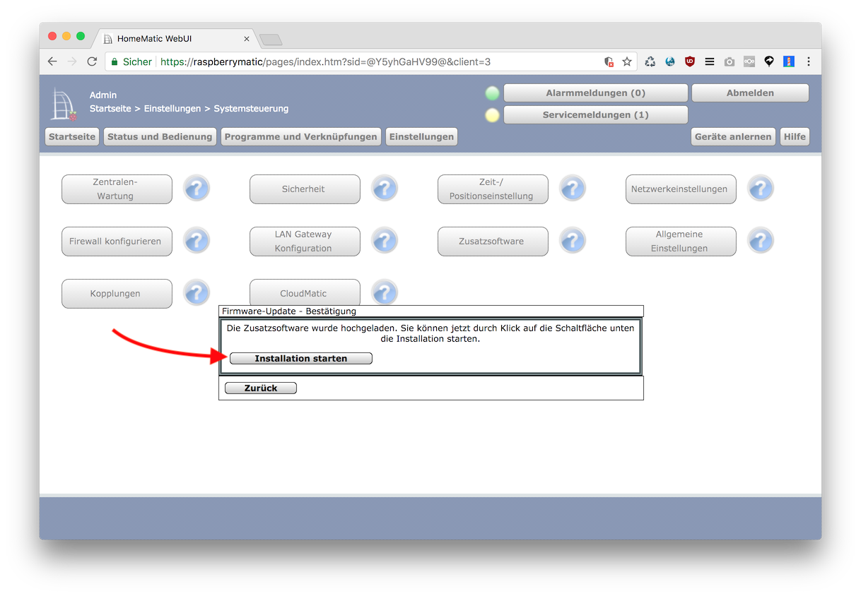This screenshot has height=596, width=861.
Task: Select the Status und Bedienung menu
Action: pos(160,137)
